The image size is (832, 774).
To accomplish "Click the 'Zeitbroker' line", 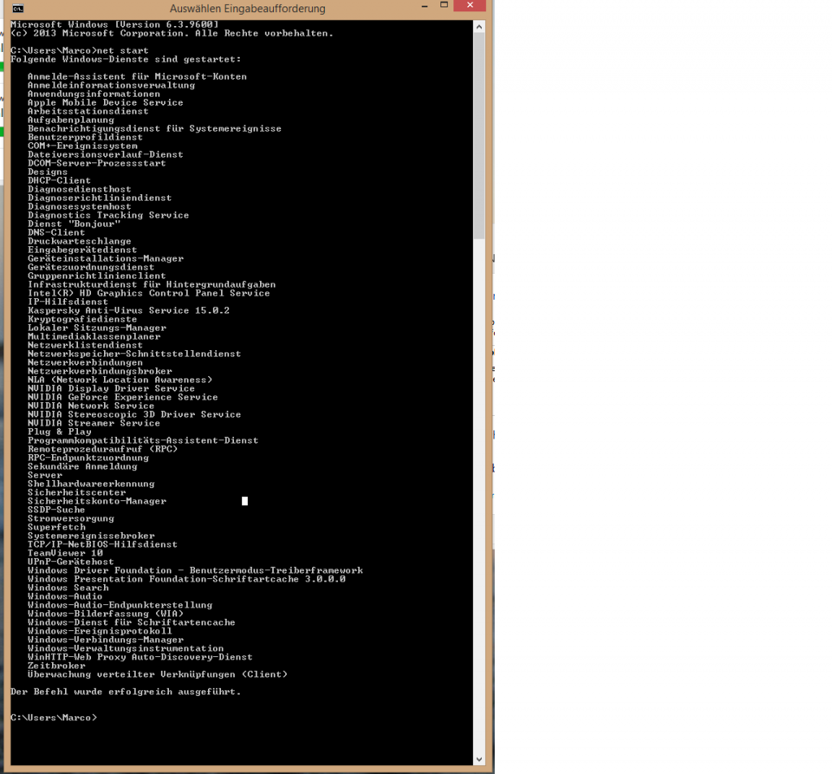I will (x=56, y=666).
